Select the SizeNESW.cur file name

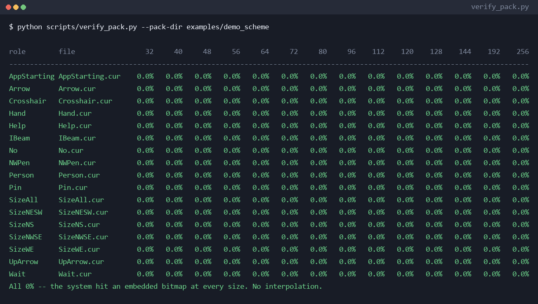(83, 212)
